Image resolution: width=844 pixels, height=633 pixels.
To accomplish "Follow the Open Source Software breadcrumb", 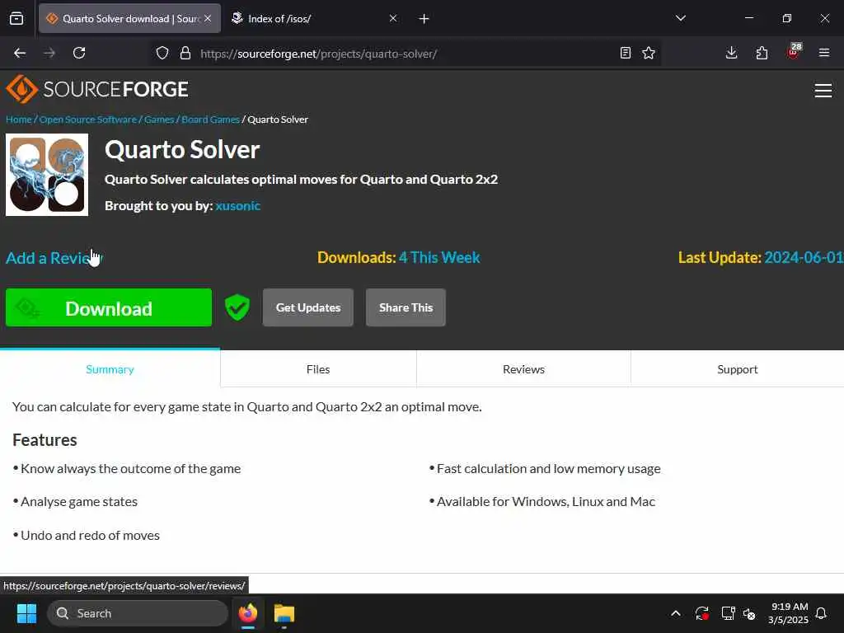I will point(87,120).
